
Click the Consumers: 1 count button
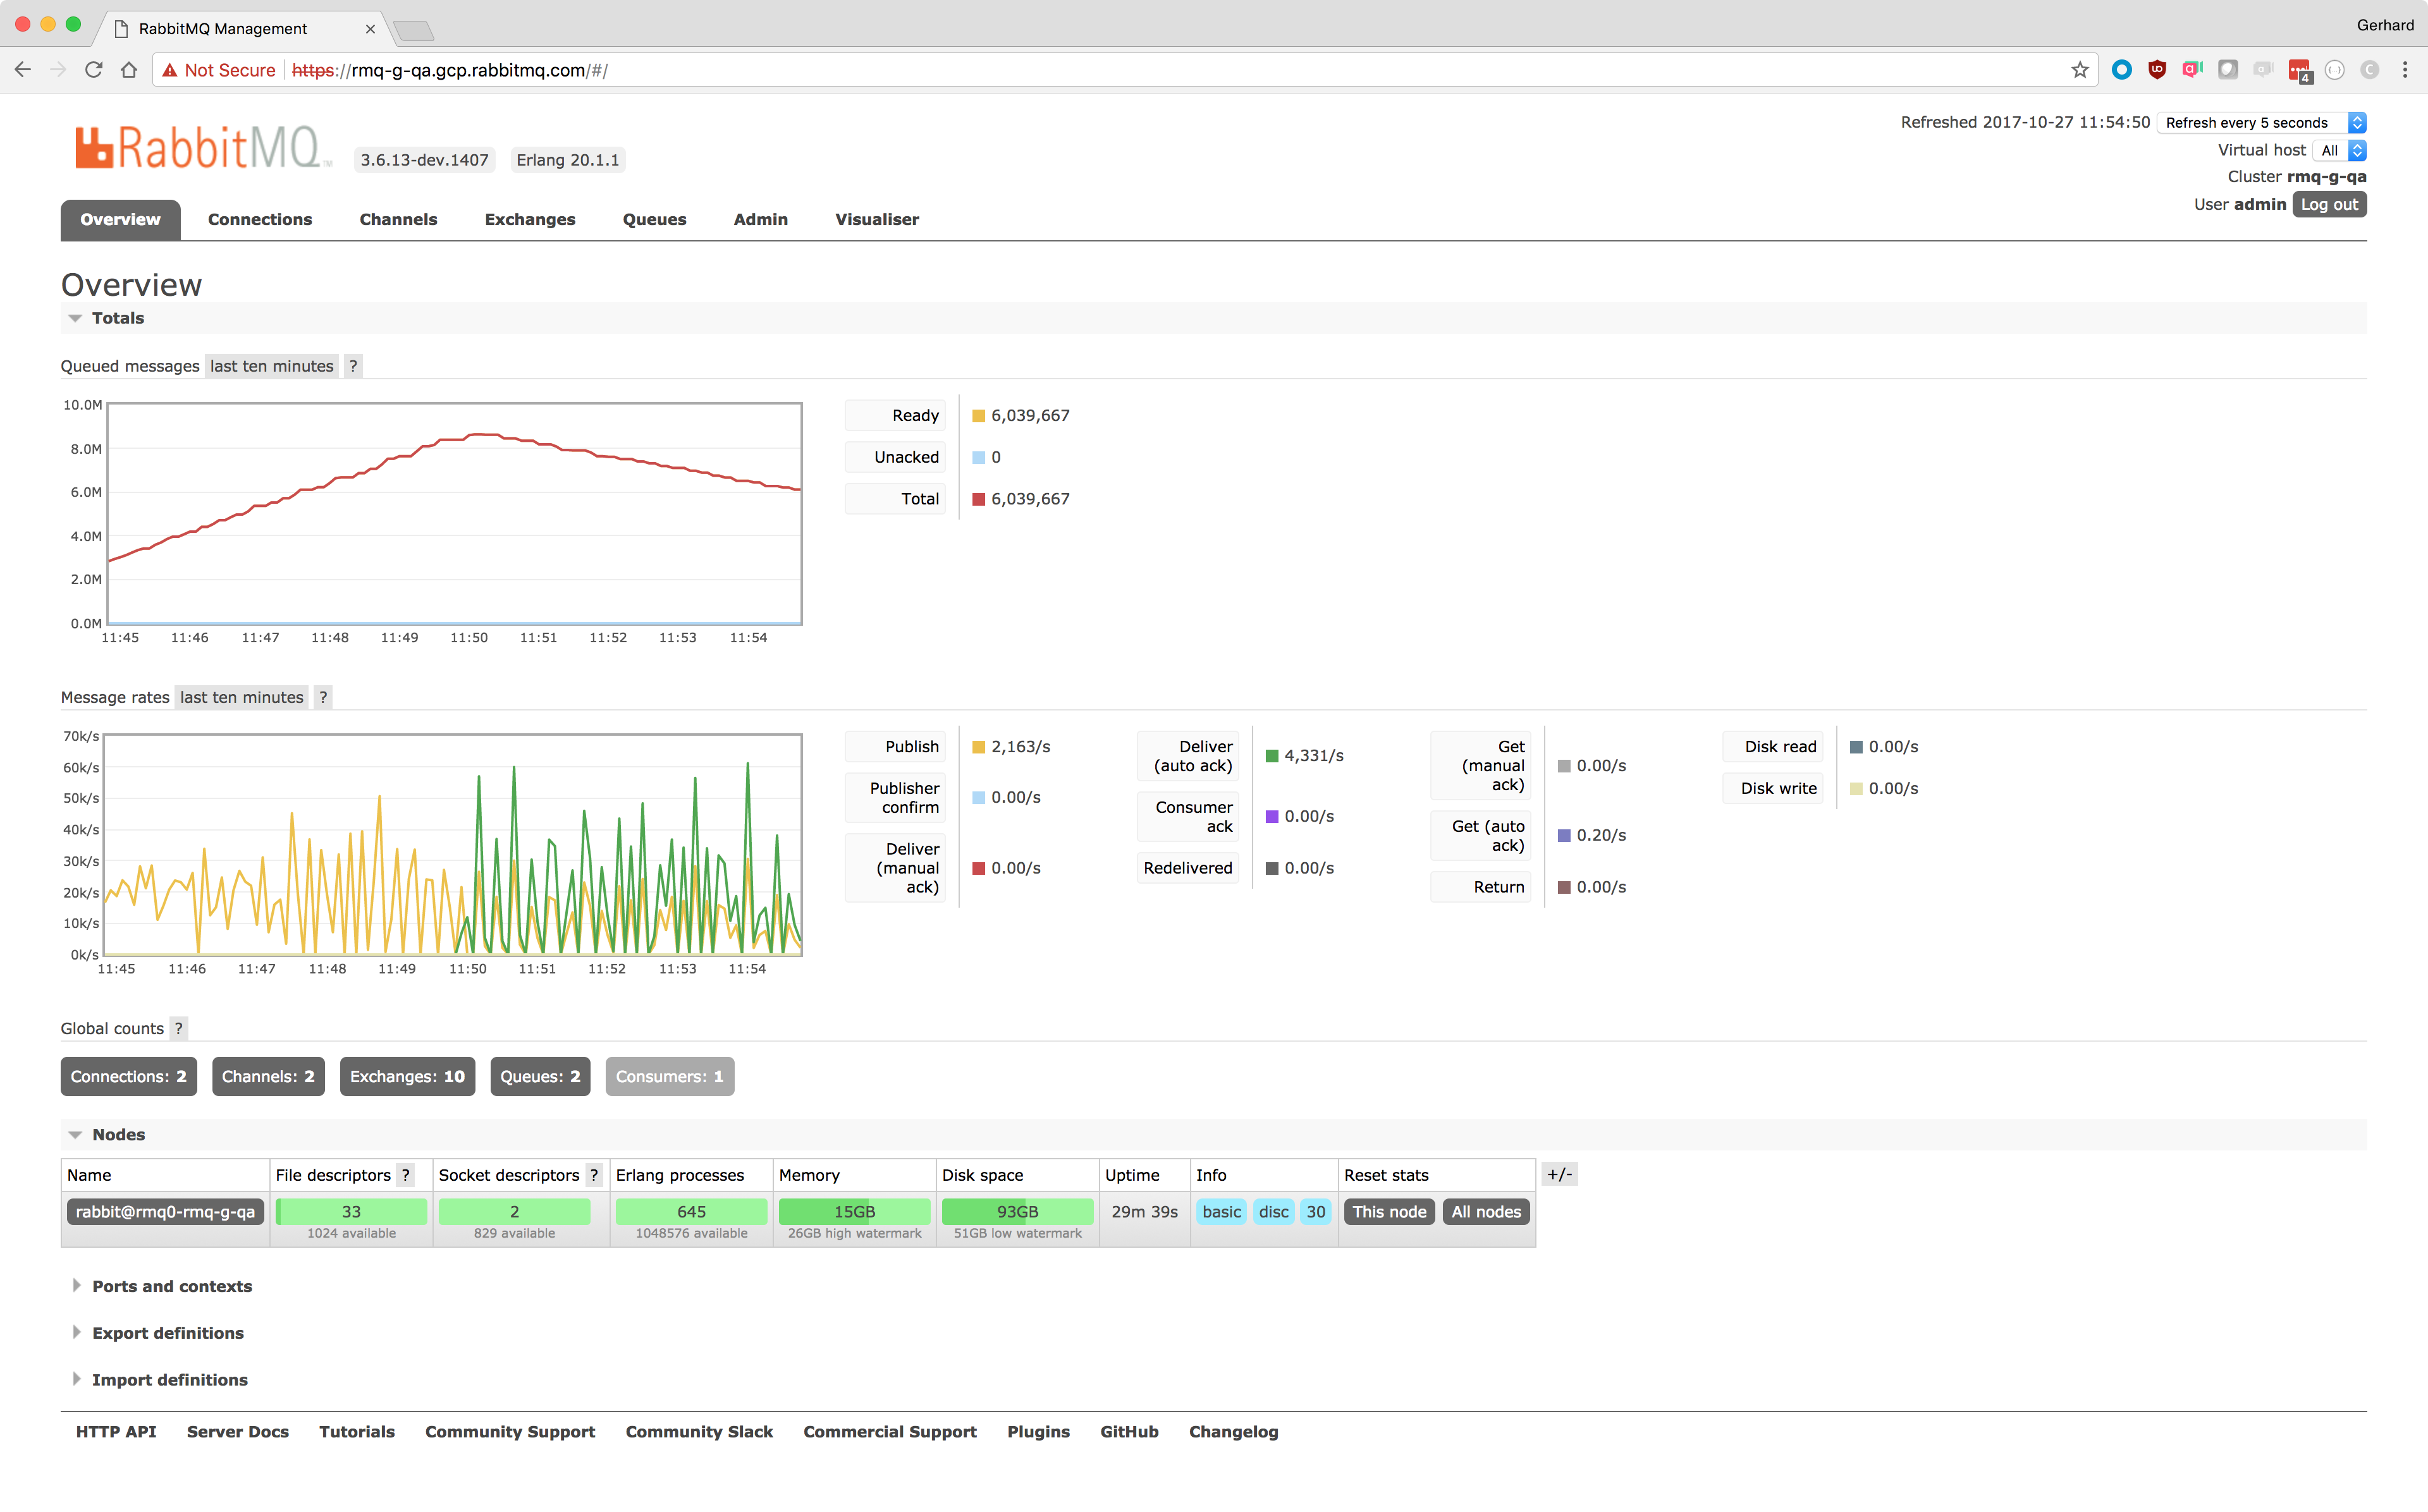pos(669,1076)
